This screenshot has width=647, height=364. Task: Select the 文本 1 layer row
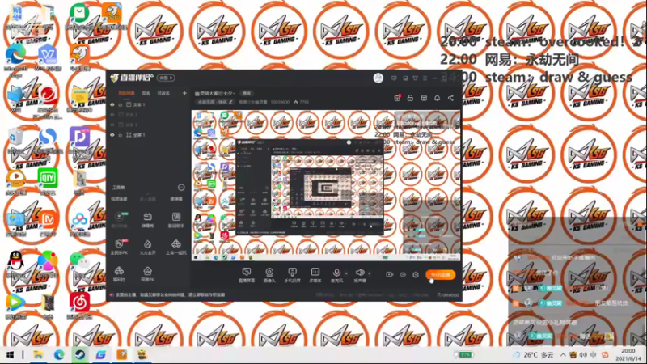pyautogui.click(x=149, y=105)
